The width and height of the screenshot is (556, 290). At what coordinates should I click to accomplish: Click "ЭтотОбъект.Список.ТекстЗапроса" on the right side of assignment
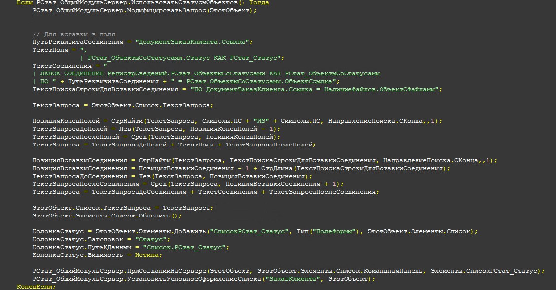pos(151,106)
